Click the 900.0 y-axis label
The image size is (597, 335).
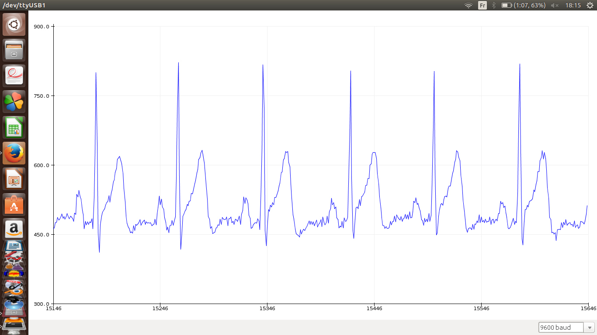tap(42, 27)
